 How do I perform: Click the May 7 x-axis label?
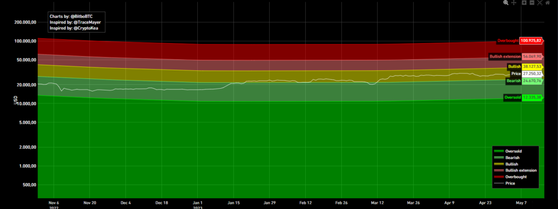pyautogui.click(x=521, y=202)
